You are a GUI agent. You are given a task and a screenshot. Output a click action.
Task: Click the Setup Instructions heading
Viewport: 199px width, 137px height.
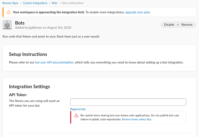click(28, 54)
